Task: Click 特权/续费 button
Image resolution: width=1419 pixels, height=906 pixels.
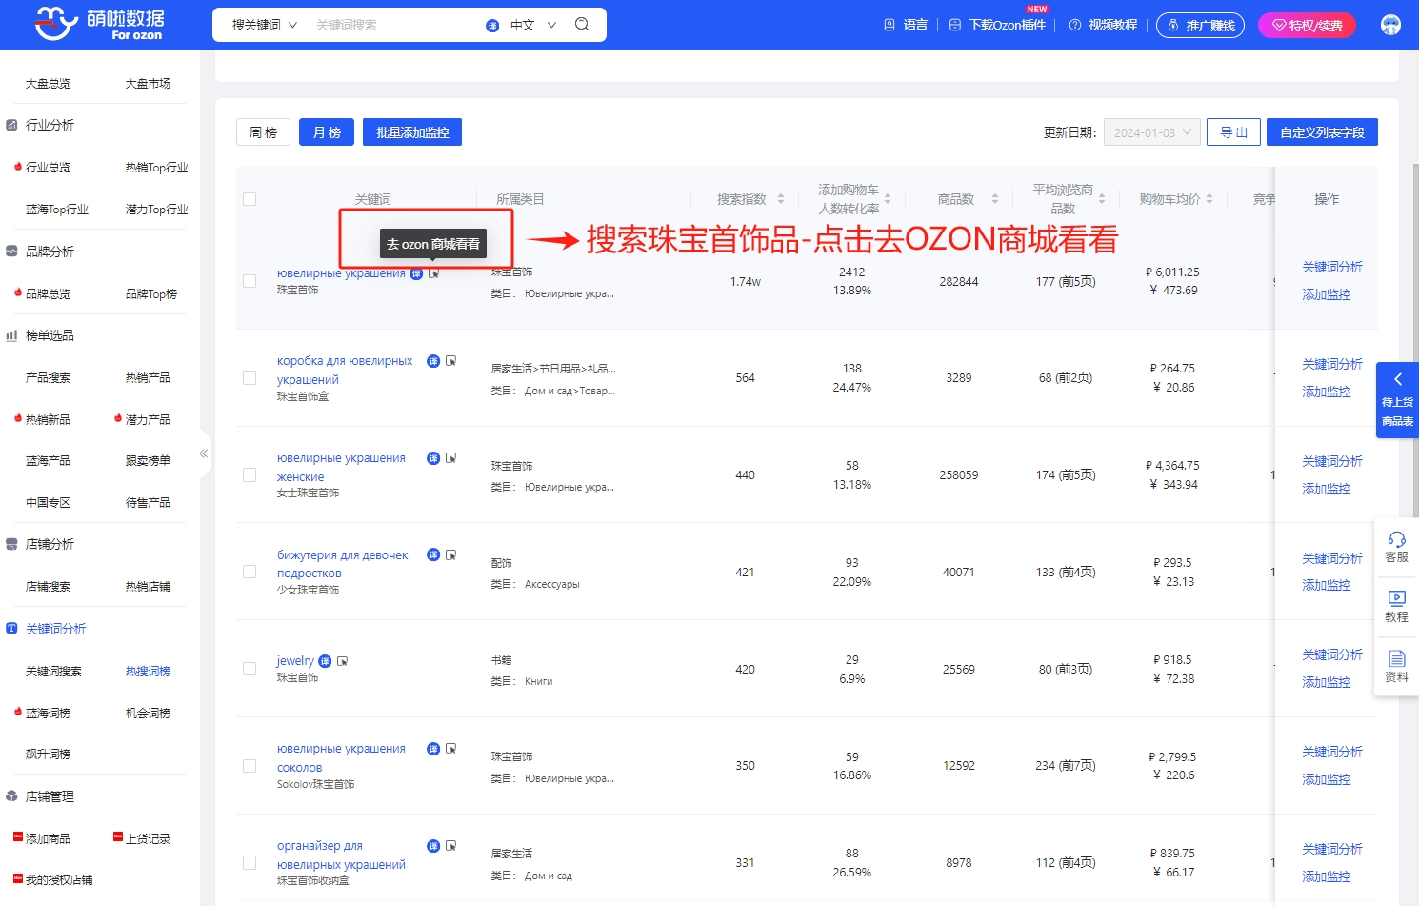Action: [x=1307, y=26]
